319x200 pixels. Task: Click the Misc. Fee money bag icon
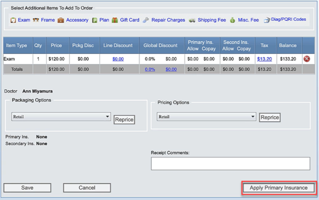[233, 20]
